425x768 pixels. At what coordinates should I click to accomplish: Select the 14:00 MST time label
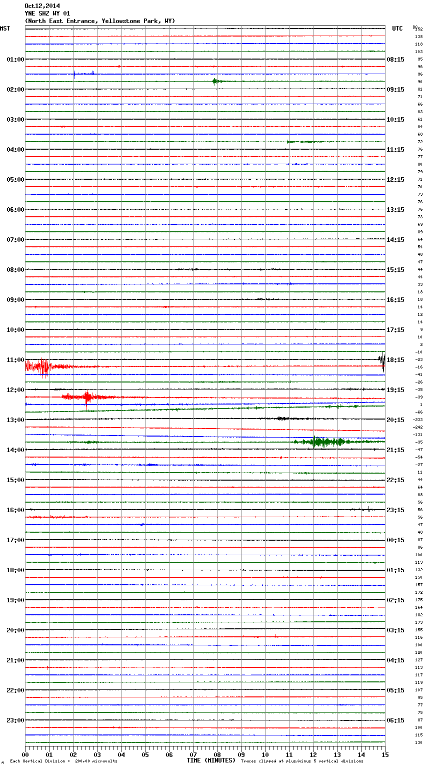15,450
